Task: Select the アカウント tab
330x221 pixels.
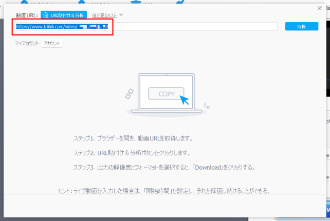Action: (52, 43)
